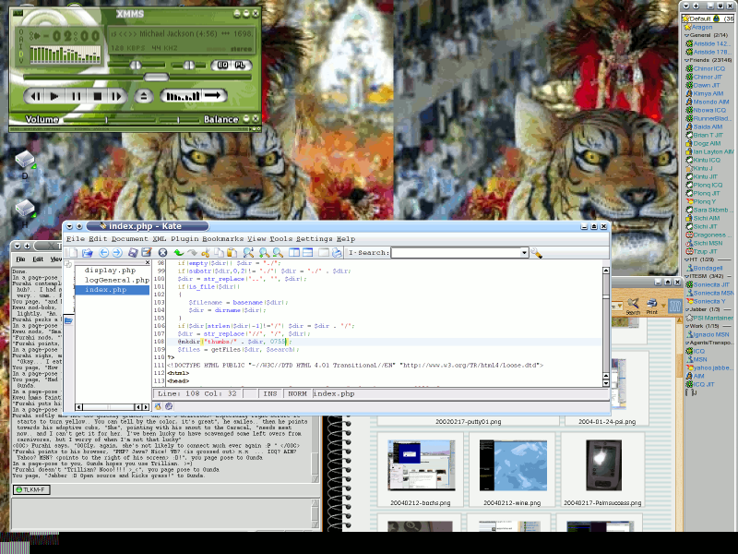The height and width of the screenshot is (554, 738).
Task: Open the Tools menu in Kate
Action: pos(280,239)
